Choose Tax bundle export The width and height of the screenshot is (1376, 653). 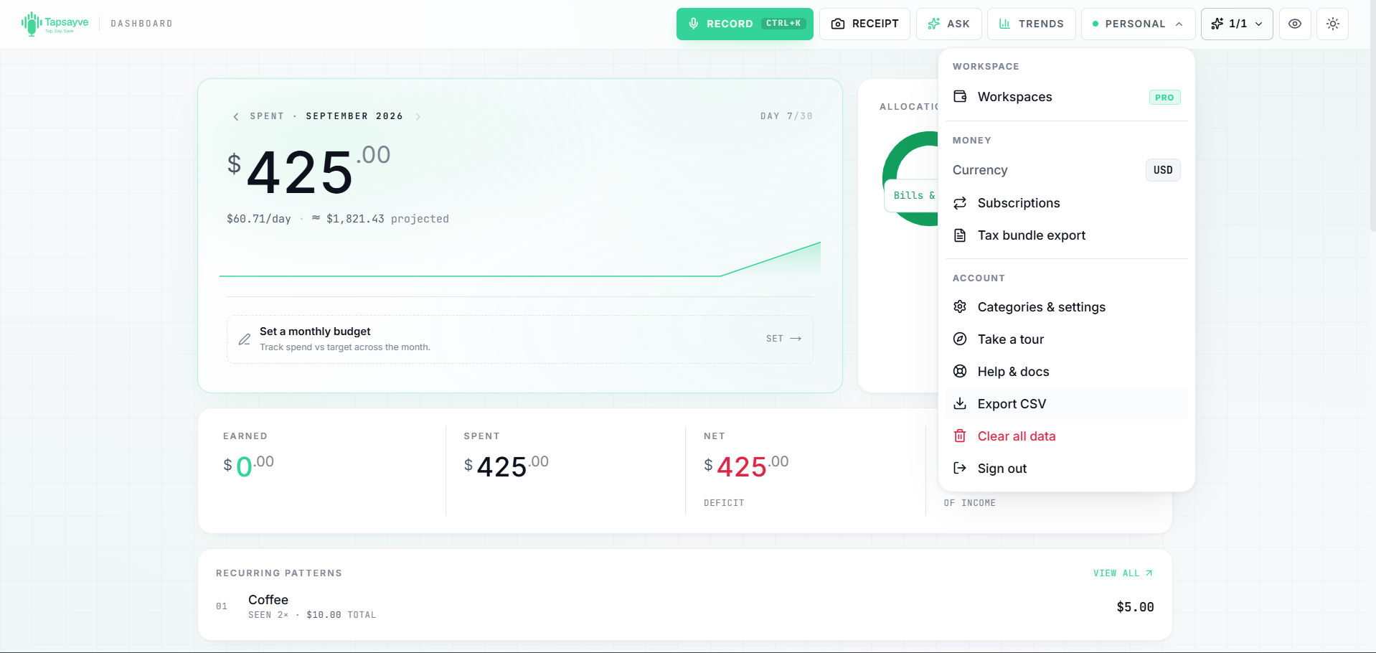[x=1067, y=235]
